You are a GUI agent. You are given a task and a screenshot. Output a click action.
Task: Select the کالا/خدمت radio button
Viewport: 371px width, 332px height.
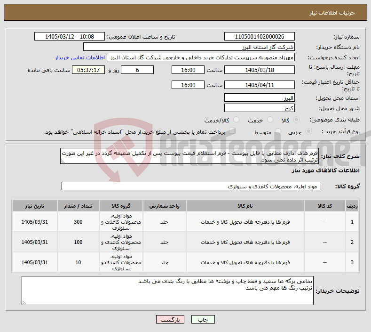pyautogui.click(x=236, y=120)
